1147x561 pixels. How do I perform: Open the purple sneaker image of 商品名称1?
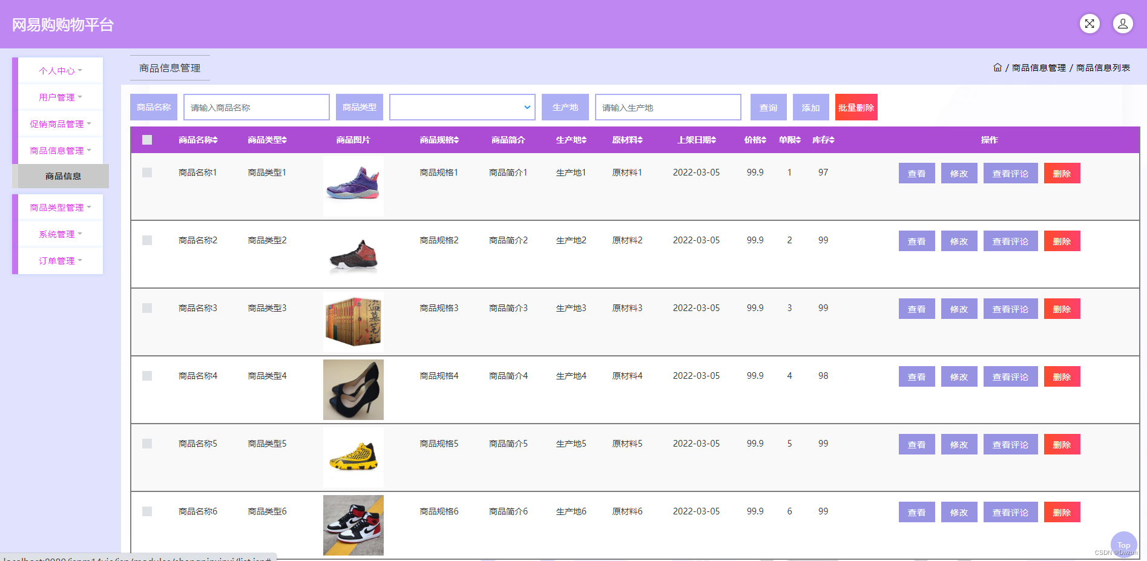pyautogui.click(x=353, y=186)
